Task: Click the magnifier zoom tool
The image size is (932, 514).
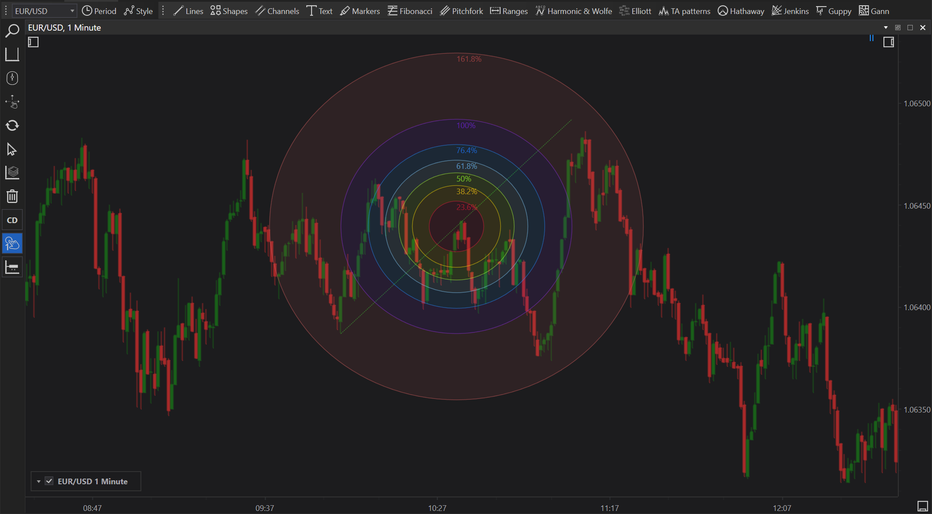Action: (12, 31)
